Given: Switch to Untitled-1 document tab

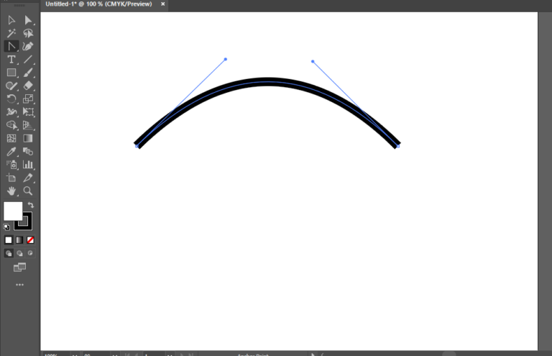Looking at the screenshot, I should coord(98,4).
